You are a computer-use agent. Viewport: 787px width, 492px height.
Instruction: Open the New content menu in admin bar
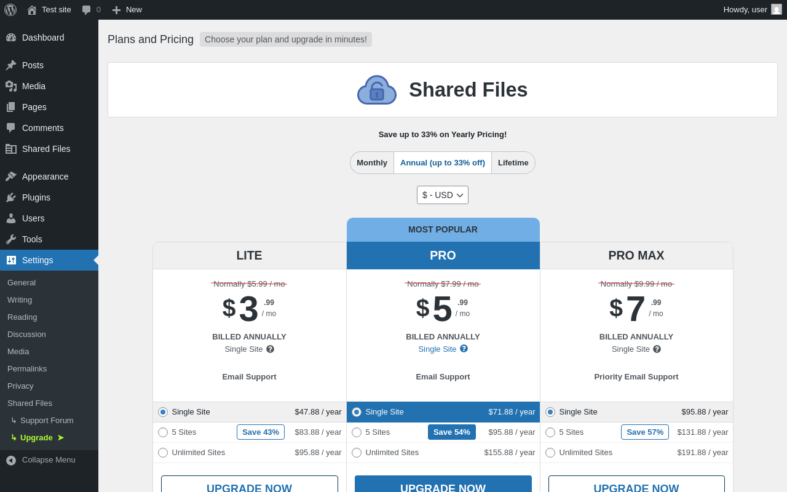tap(127, 10)
